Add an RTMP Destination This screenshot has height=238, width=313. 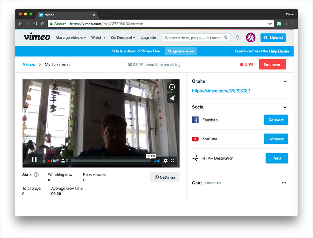coord(277,158)
